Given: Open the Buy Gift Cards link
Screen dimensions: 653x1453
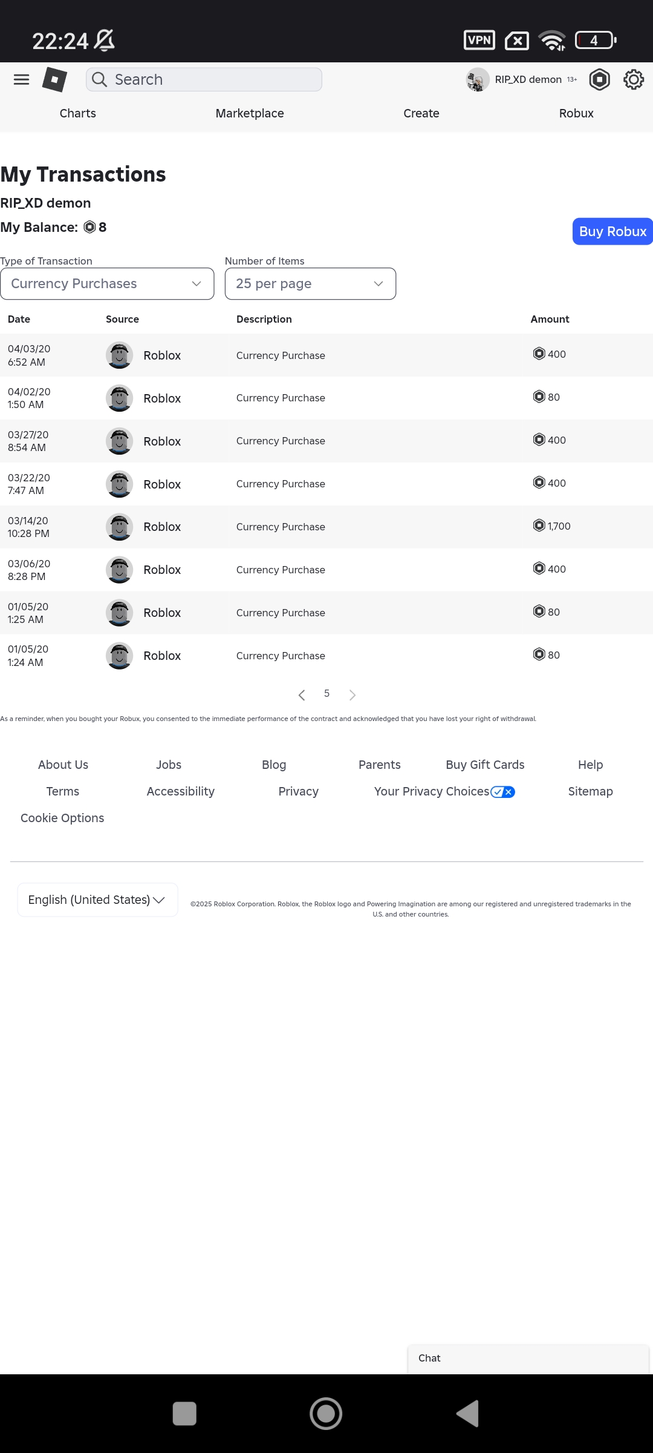Looking at the screenshot, I should point(485,765).
